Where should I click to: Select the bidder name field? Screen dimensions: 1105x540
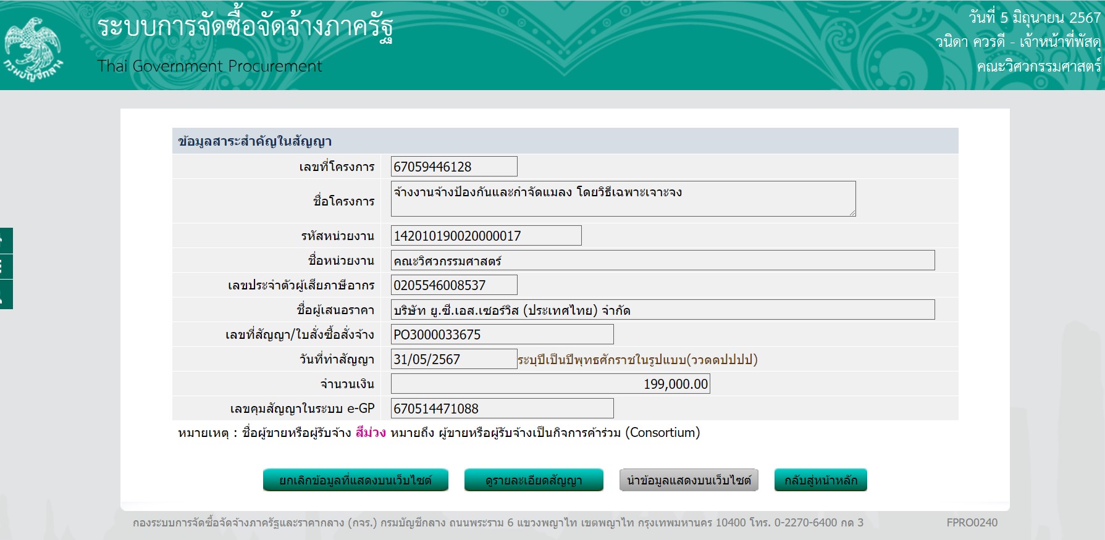[x=662, y=310]
